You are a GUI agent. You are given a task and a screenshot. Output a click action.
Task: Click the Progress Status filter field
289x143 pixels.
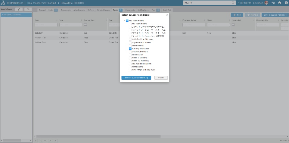point(194,25)
